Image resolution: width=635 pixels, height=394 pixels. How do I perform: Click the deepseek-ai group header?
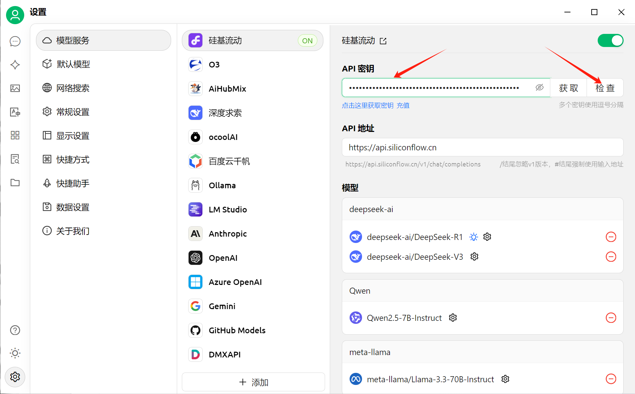click(482, 209)
